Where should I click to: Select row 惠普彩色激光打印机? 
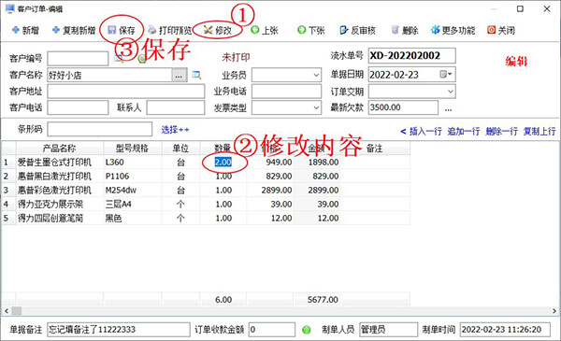click(206, 191)
